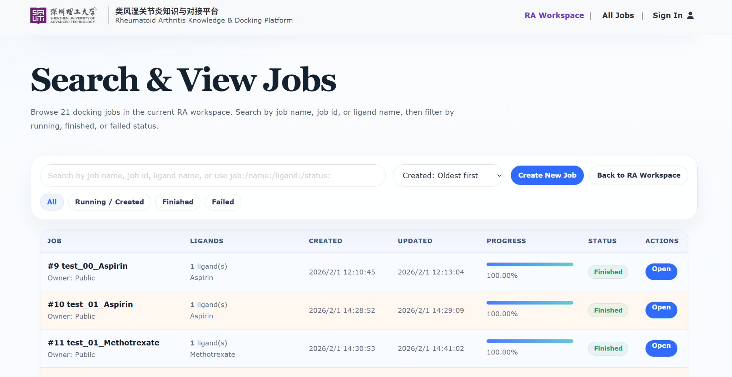The height and width of the screenshot is (377, 732).
Task: Click Owner: Public under test_00_Aspirin
Action: click(x=71, y=278)
